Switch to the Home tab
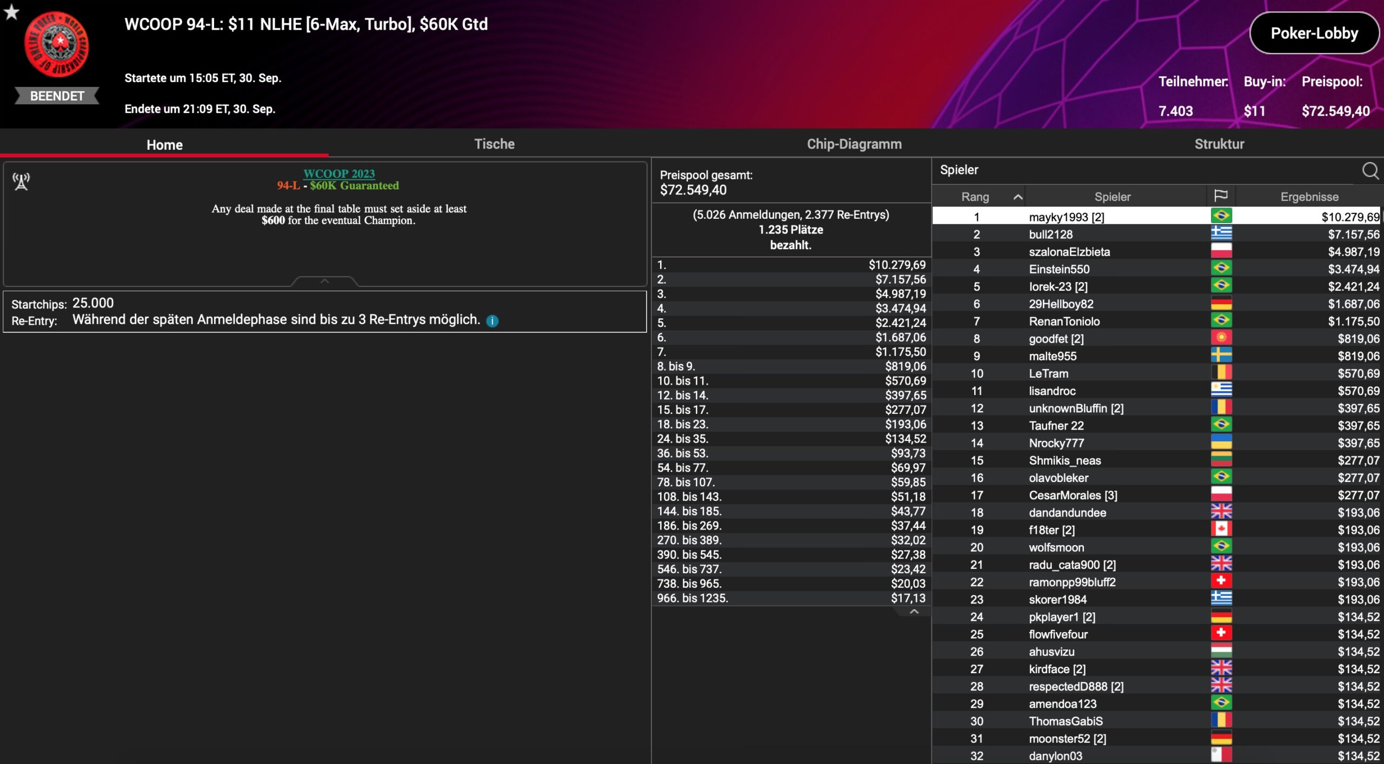The width and height of the screenshot is (1384, 764). click(x=164, y=144)
